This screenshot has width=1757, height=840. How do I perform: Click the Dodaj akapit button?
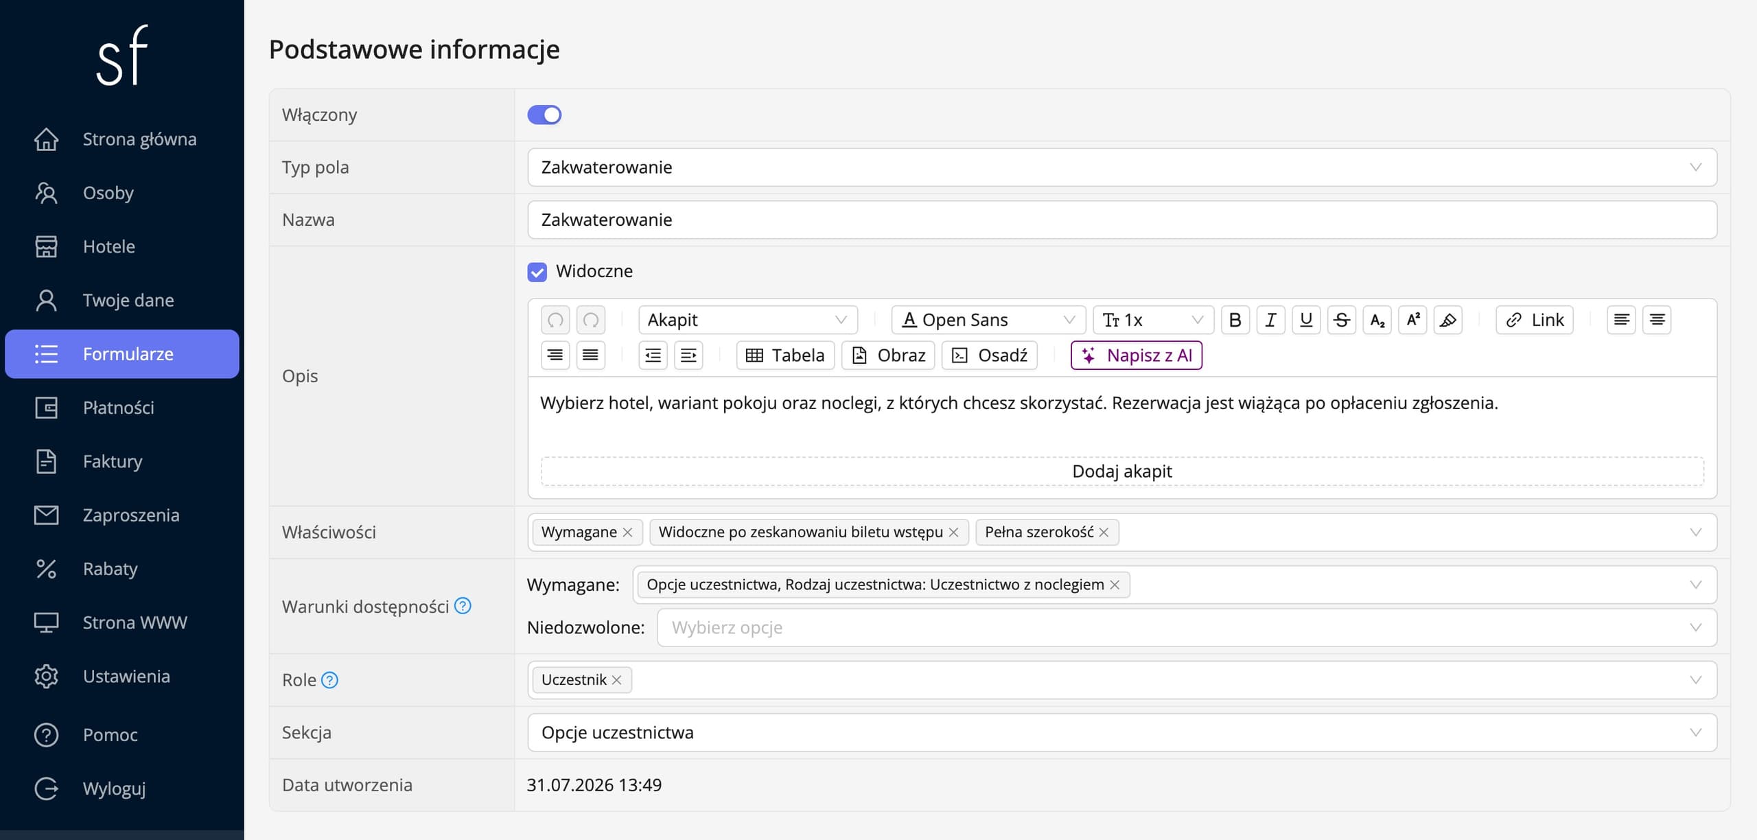coord(1122,471)
